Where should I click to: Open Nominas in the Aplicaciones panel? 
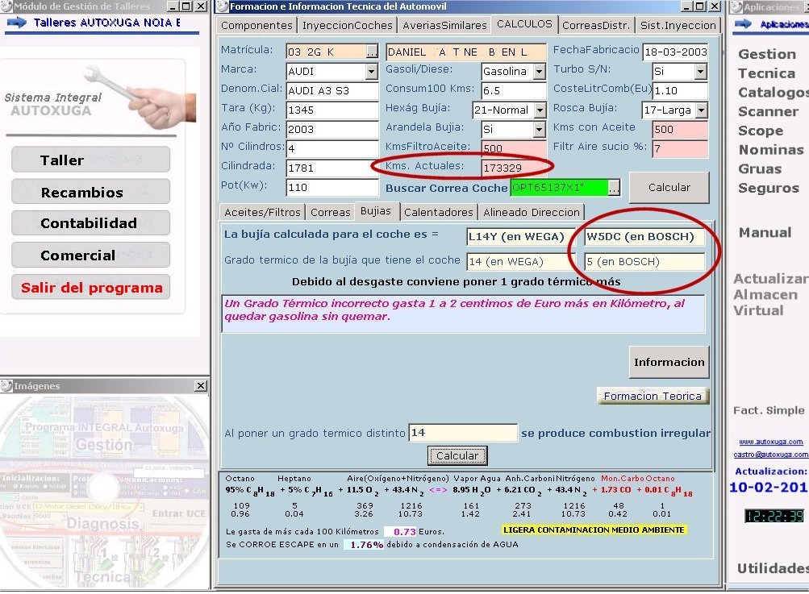(771, 150)
